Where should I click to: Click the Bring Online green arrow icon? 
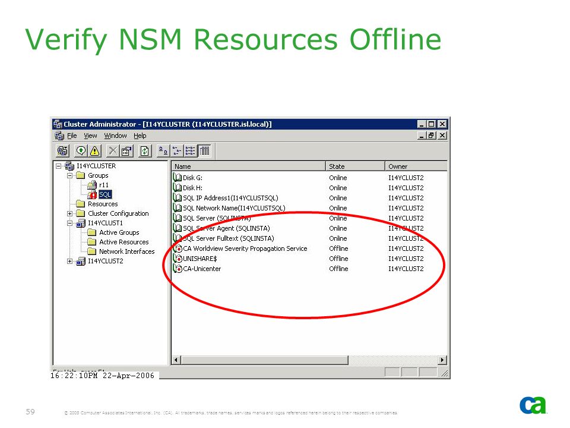pos(81,150)
